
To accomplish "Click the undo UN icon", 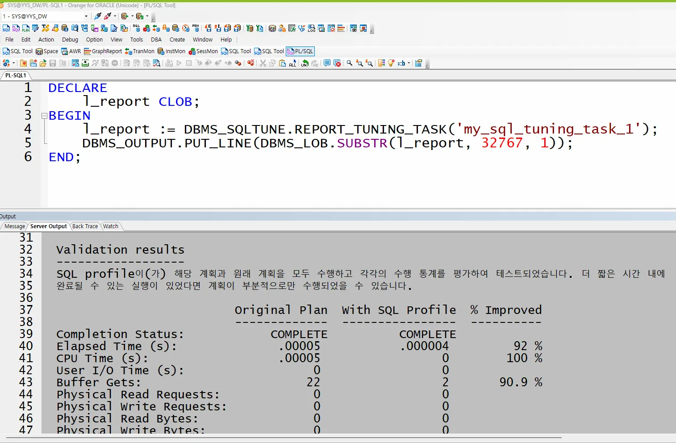I will click(x=305, y=63).
